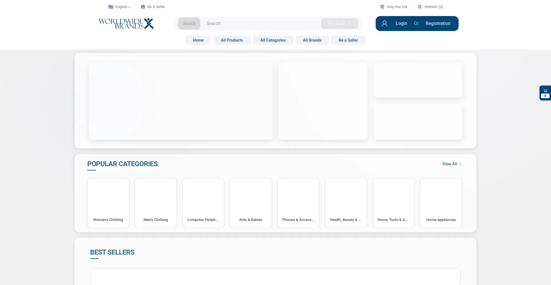Click the seller store icon in top bar

(x=143, y=7)
